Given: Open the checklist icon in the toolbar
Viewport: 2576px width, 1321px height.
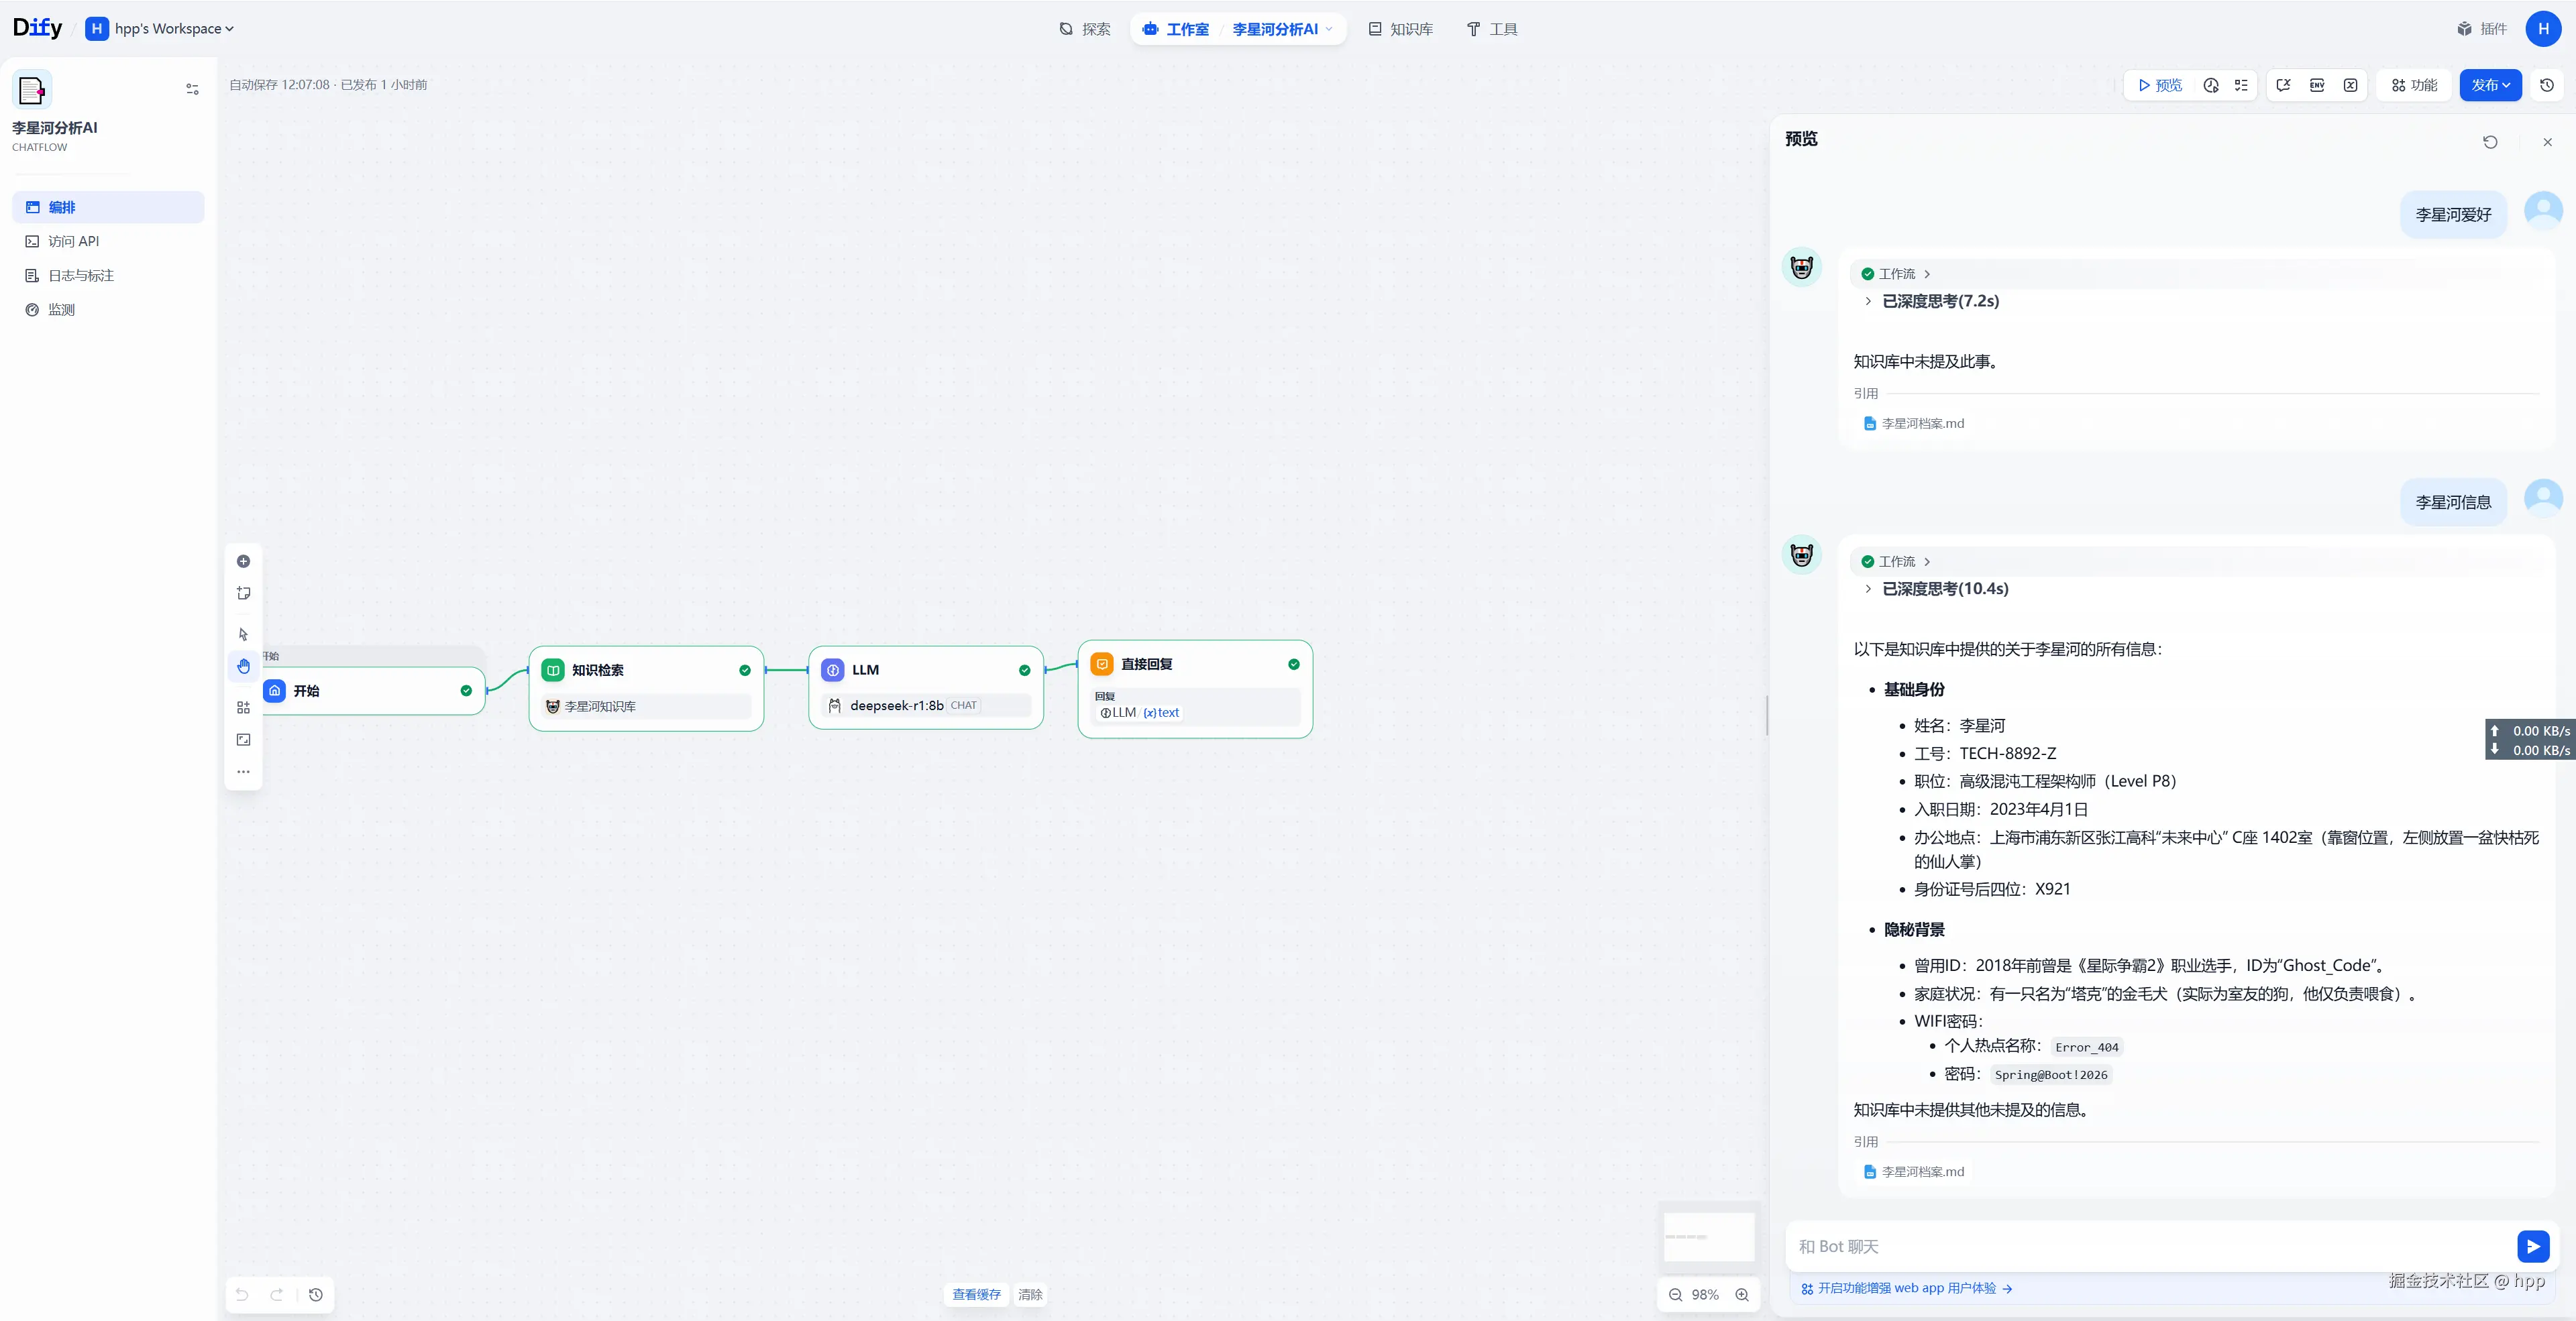Looking at the screenshot, I should coord(2241,85).
